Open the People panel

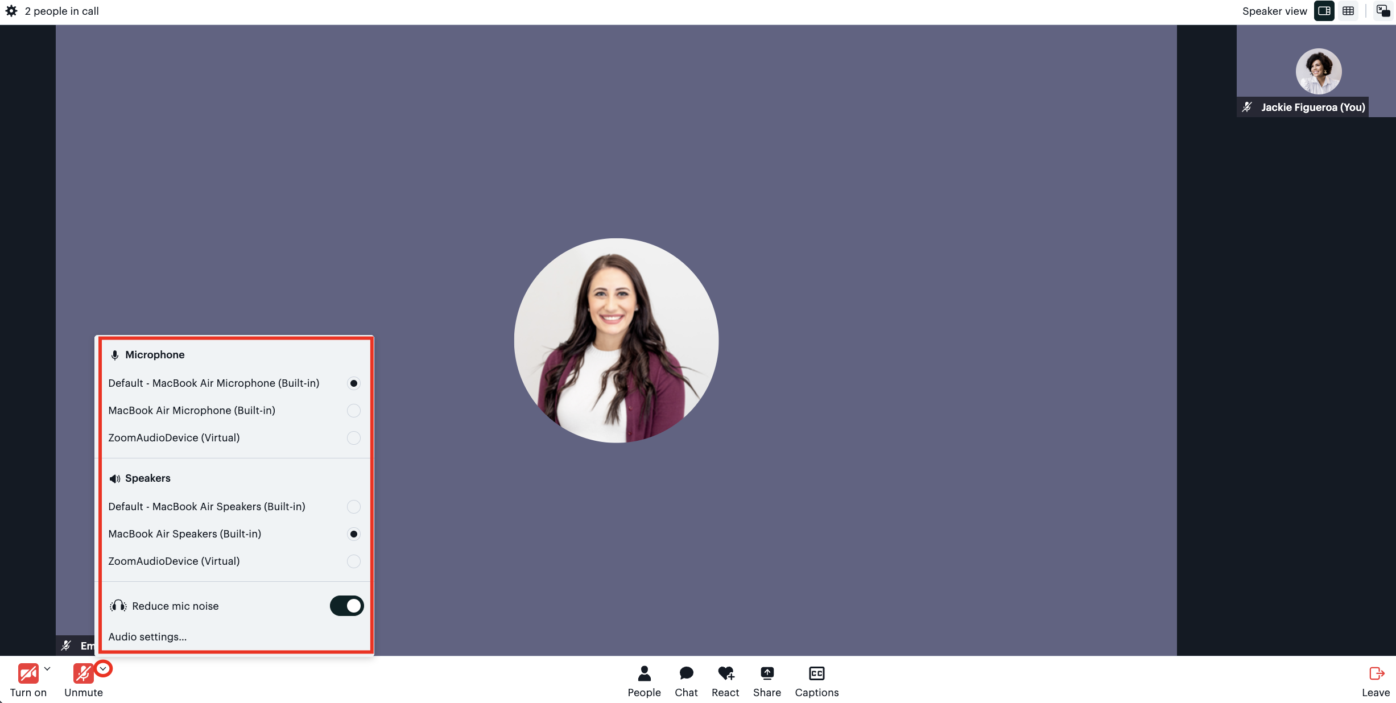click(x=644, y=681)
